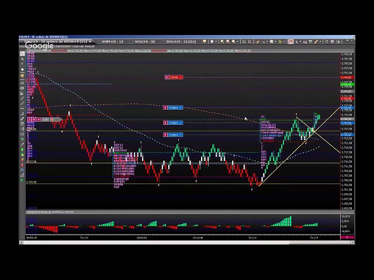The height and width of the screenshot is (280, 374).
Task: Expand the dropdown next to the wrench tool
Action: (x=320, y=41)
